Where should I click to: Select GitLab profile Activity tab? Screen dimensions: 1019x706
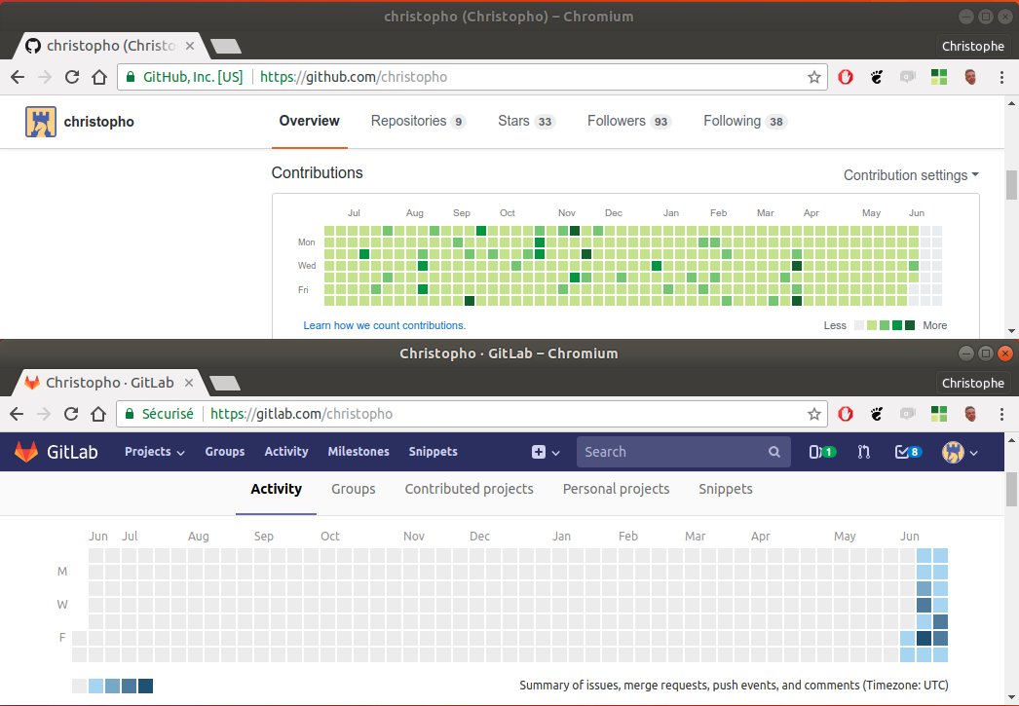coord(277,489)
